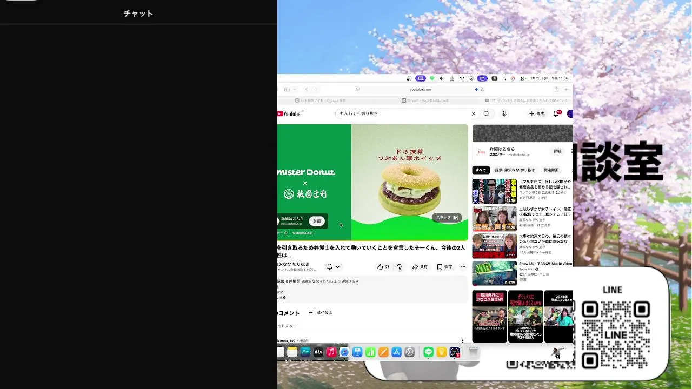The width and height of the screenshot is (692, 389).
Task: Open Safari from the Dock
Action: 344,352
